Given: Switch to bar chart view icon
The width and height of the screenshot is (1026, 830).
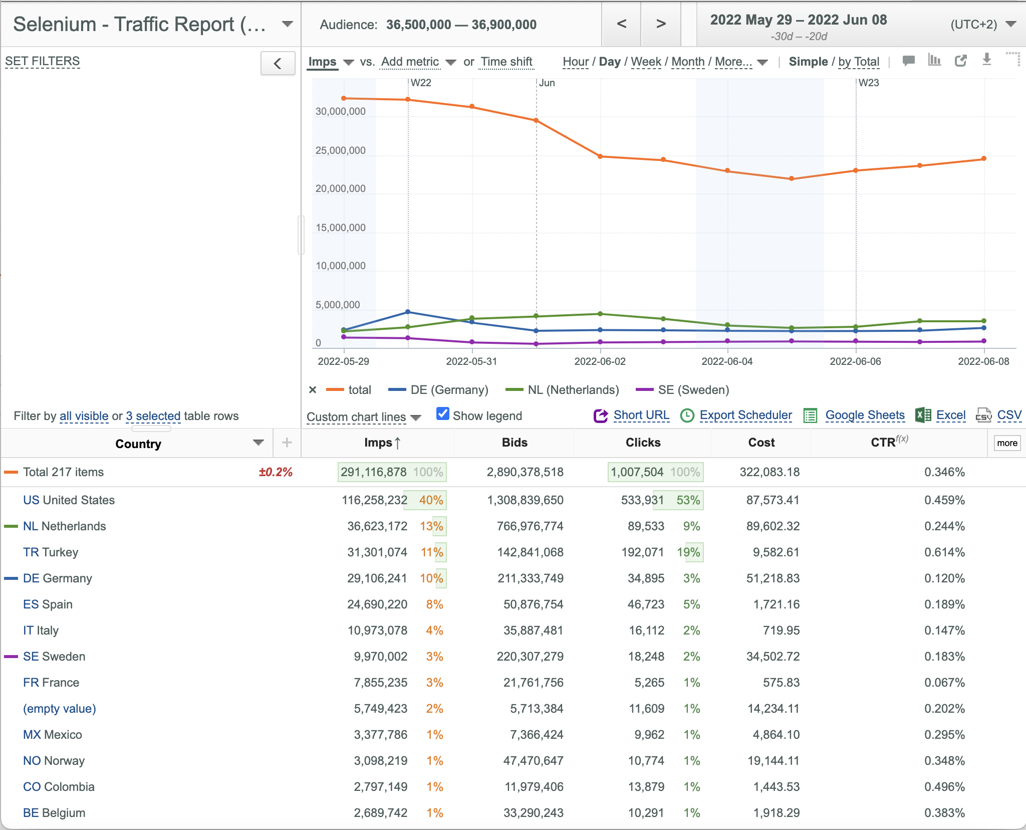Looking at the screenshot, I should (934, 61).
